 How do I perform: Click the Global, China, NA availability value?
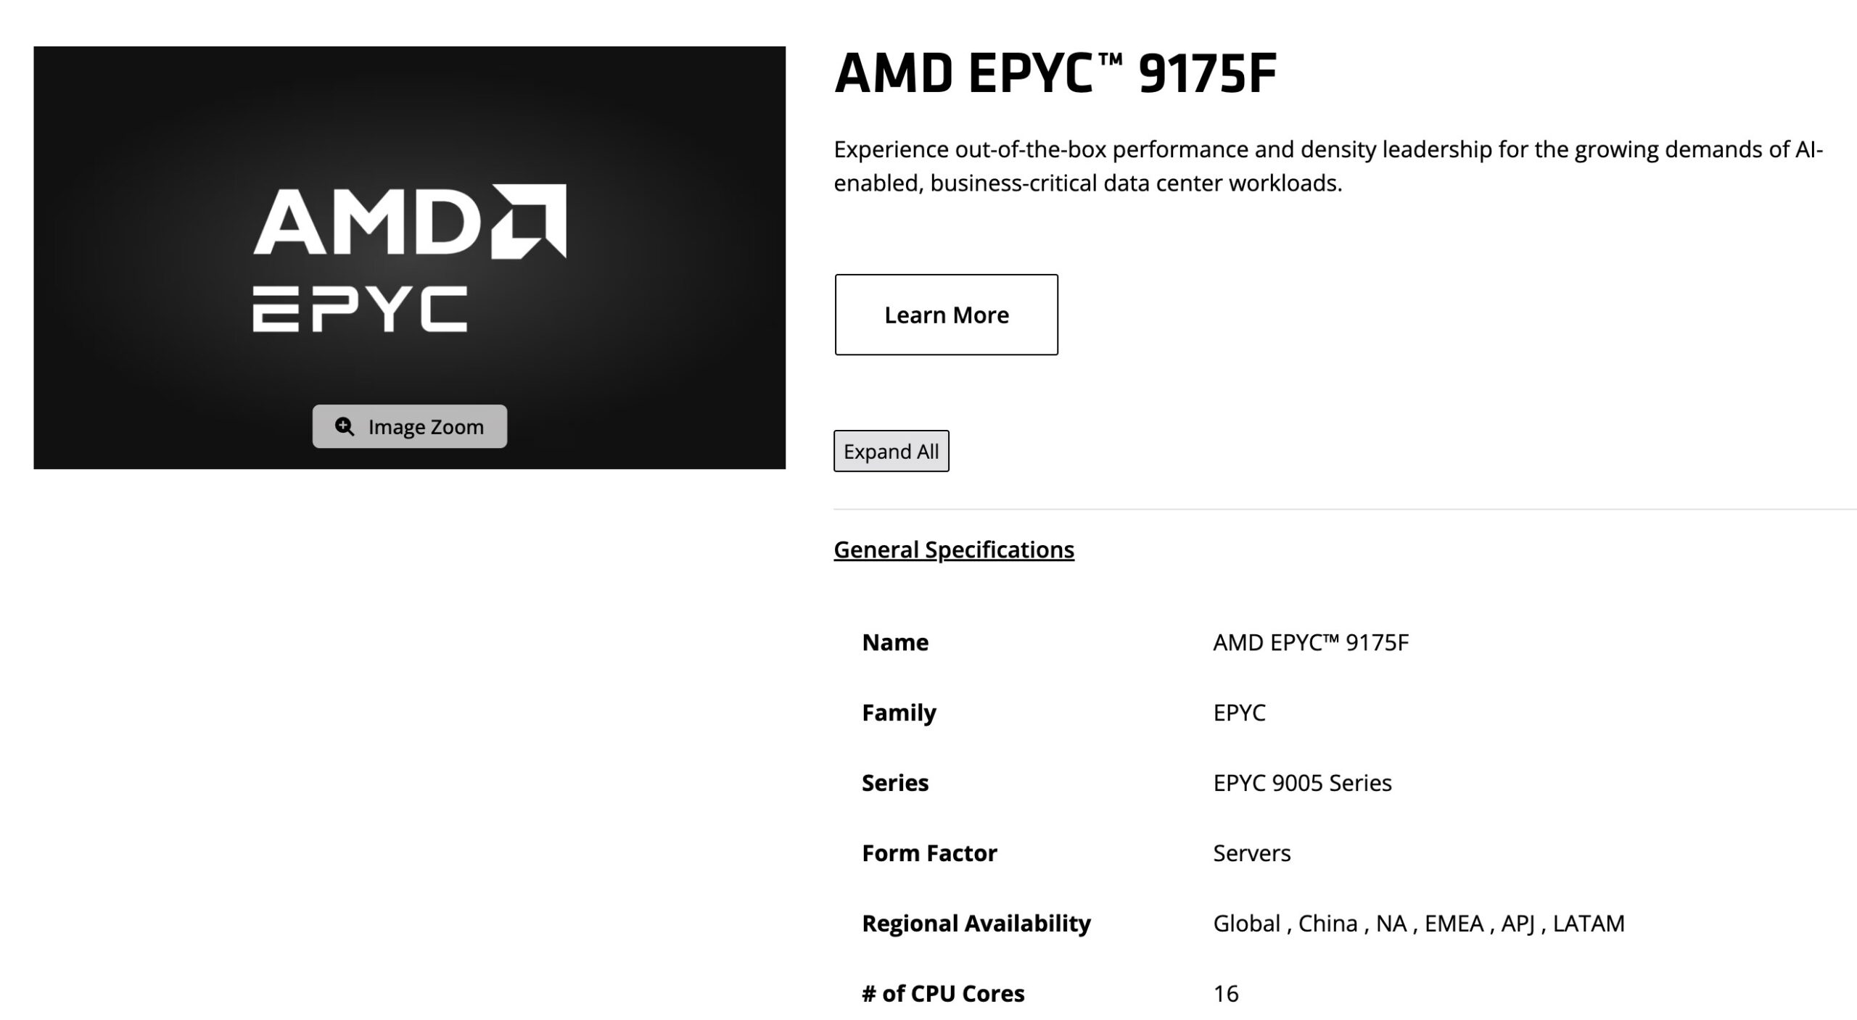pos(1418,924)
